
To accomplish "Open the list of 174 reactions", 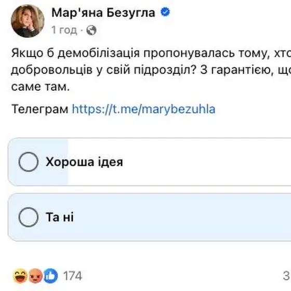I will (73, 276).
